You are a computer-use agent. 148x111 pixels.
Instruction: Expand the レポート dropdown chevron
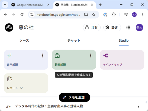click(x=21, y=88)
